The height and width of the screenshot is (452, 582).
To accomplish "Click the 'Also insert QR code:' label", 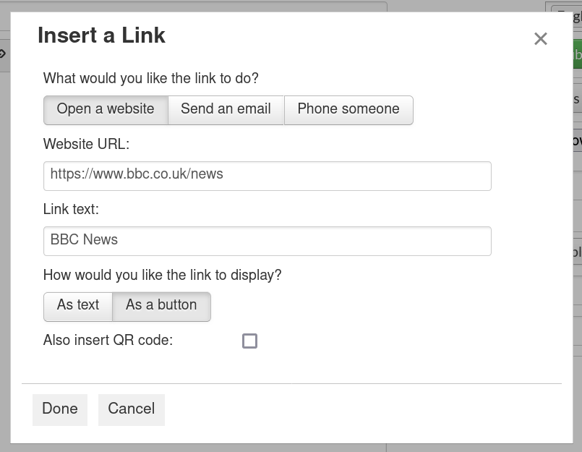I will 108,340.
